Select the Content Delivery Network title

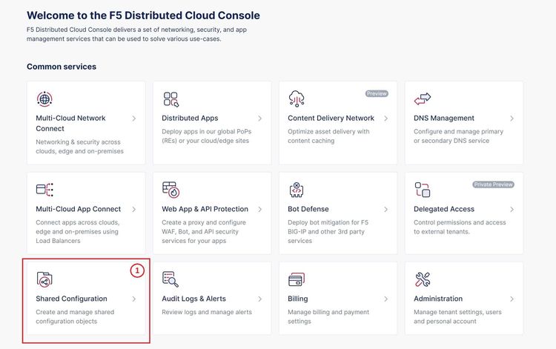pos(331,119)
